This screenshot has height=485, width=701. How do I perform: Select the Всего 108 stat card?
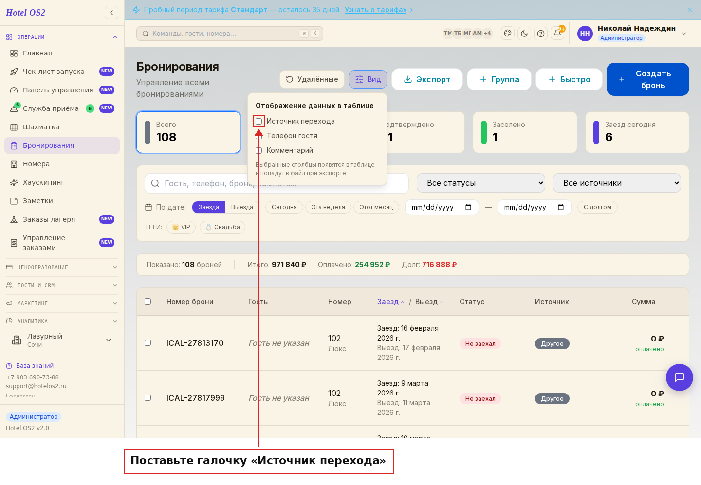188,132
